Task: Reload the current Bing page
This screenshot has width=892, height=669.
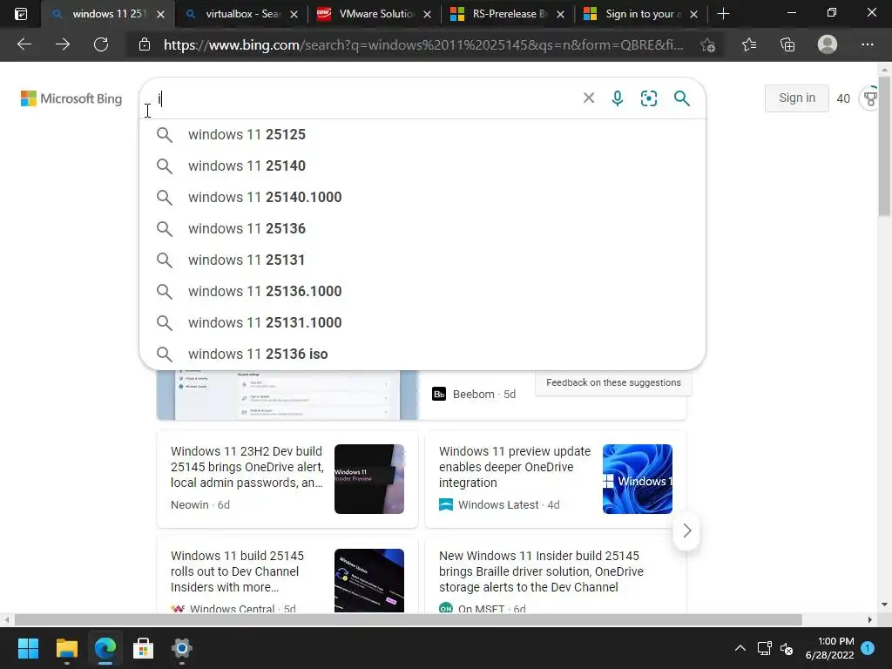Action: [101, 44]
